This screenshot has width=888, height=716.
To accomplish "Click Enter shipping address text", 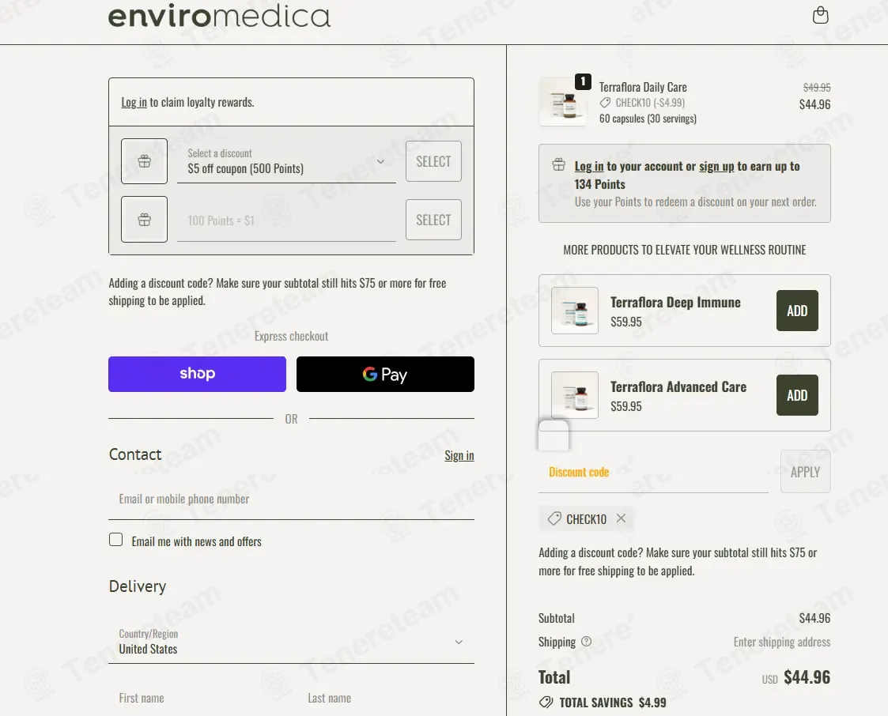I will [781, 642].
